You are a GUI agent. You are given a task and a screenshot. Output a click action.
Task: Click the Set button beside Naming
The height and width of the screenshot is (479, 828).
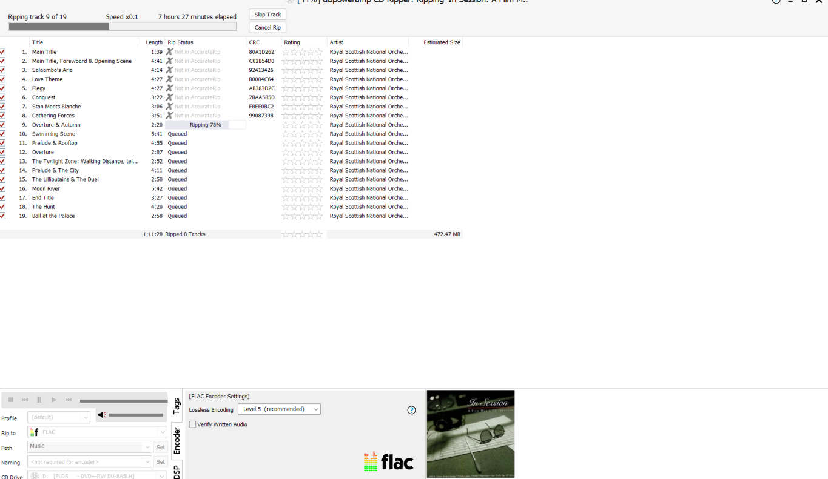tap(160, 462)
